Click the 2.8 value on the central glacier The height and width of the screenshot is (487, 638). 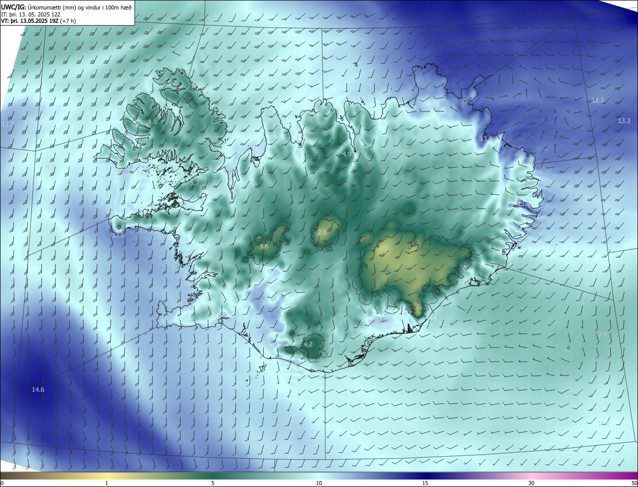322,233
